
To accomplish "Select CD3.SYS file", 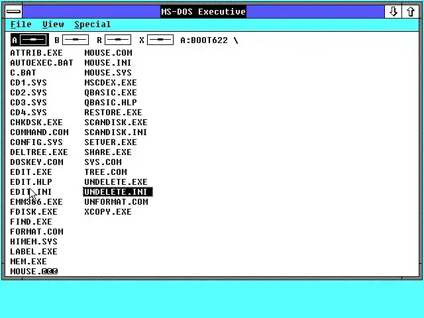I will click(28, 103).
